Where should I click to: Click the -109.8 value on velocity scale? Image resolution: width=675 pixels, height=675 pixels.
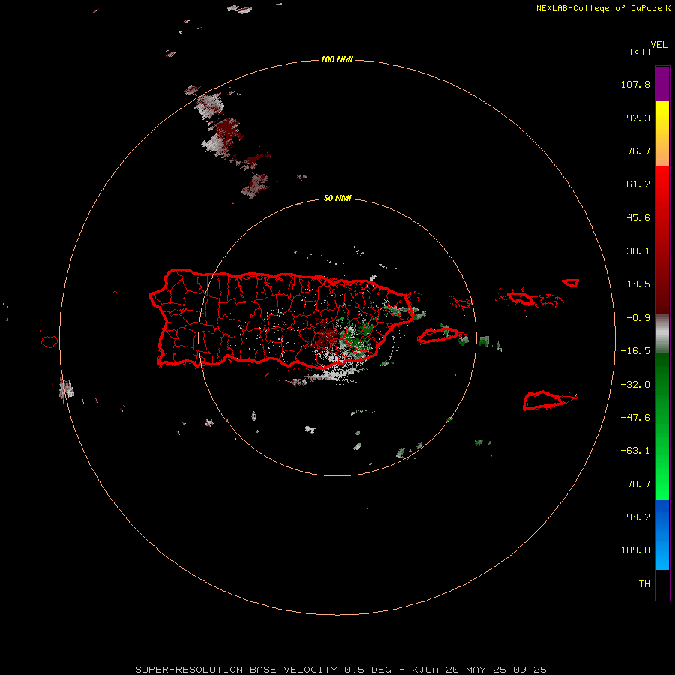[632, 550]
